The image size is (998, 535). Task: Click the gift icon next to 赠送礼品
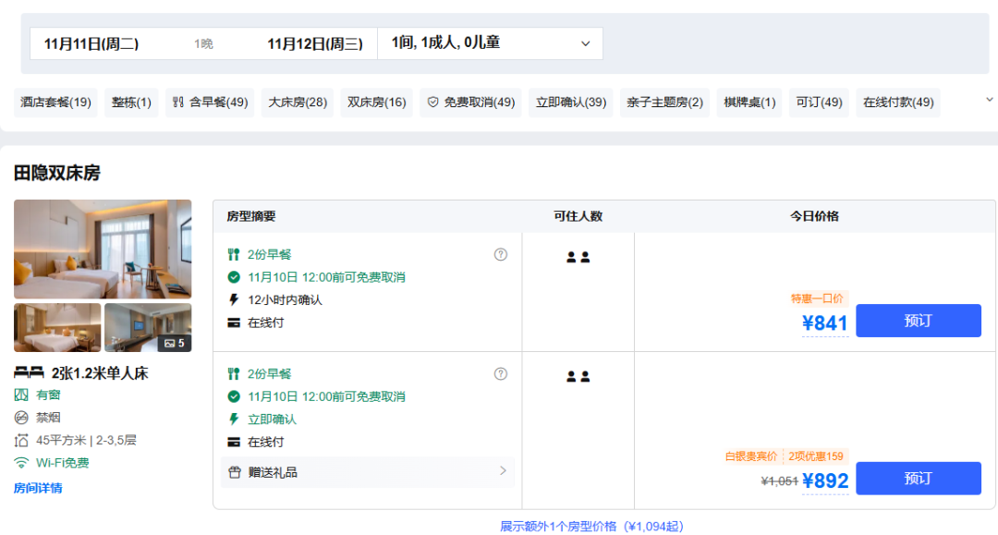(235, 472)
